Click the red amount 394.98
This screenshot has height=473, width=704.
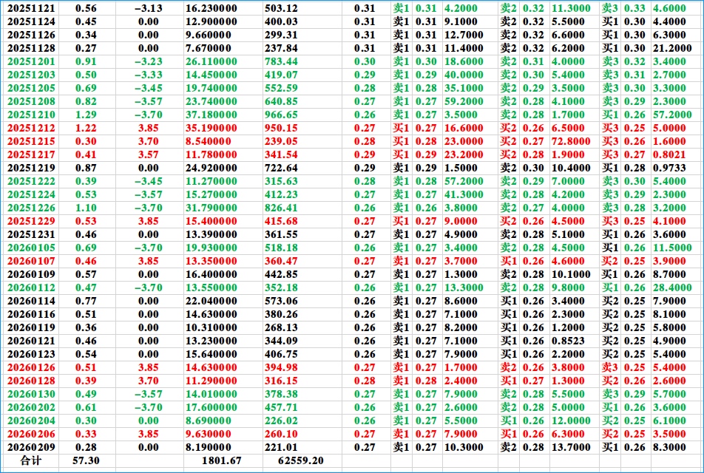281,367
